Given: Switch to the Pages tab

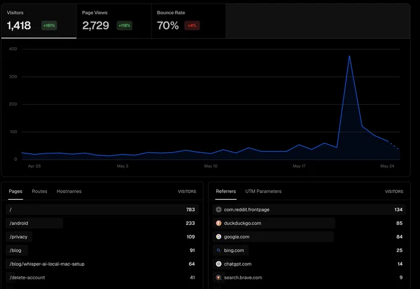Looking at the screenshot, I should tap(15, 192).
